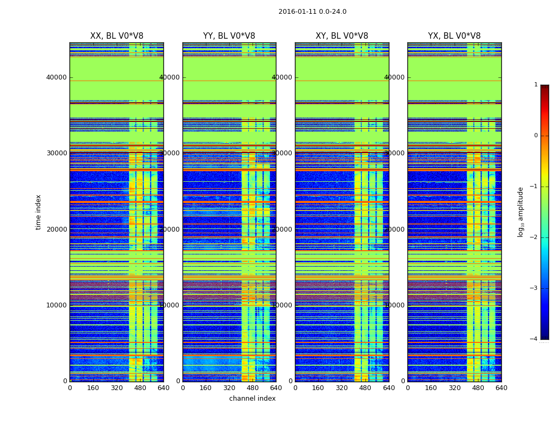The image size is (557, 424).
Task: Click the 2016-01-11 0.0-24.0 figure title
Action: pyautogui.click(x=312, y=12)
